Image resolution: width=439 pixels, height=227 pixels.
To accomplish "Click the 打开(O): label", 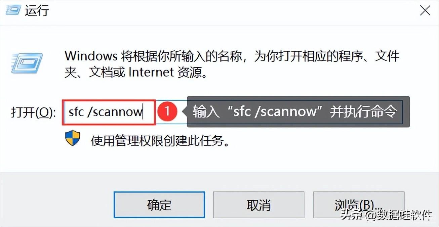I will 33,112.
